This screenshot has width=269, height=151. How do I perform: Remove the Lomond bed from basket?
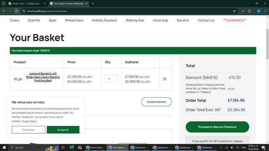(165, 79)
